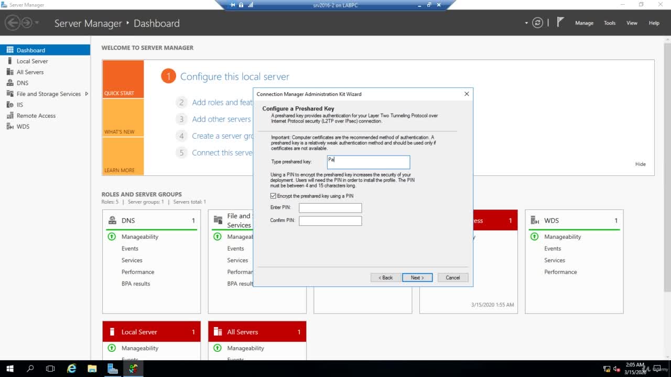The width and height of the screenshot is (671, 377).
Task: Select Dashboard in the left sidebar
Action: point(45,50)
